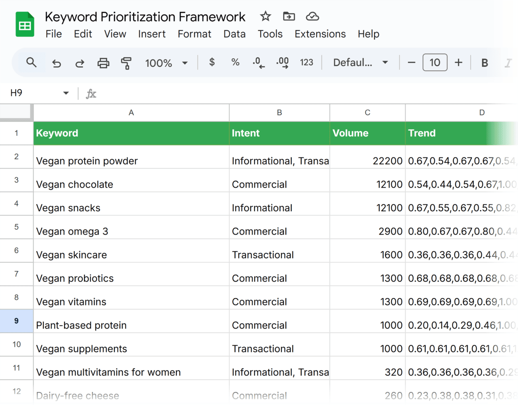Decrease decimal places on selection

pyautogui.click(x=259, y=63)
